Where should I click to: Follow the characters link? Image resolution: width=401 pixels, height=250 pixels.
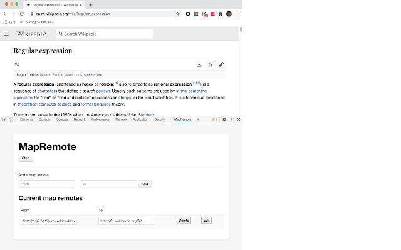(48, 91)
